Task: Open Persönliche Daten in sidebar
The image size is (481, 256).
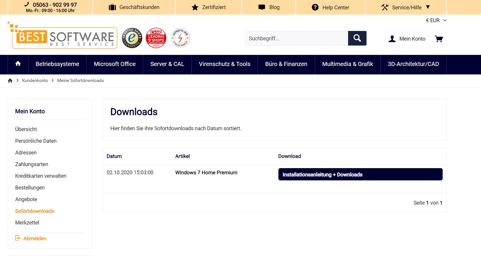Action: click(x=36, y=141)
